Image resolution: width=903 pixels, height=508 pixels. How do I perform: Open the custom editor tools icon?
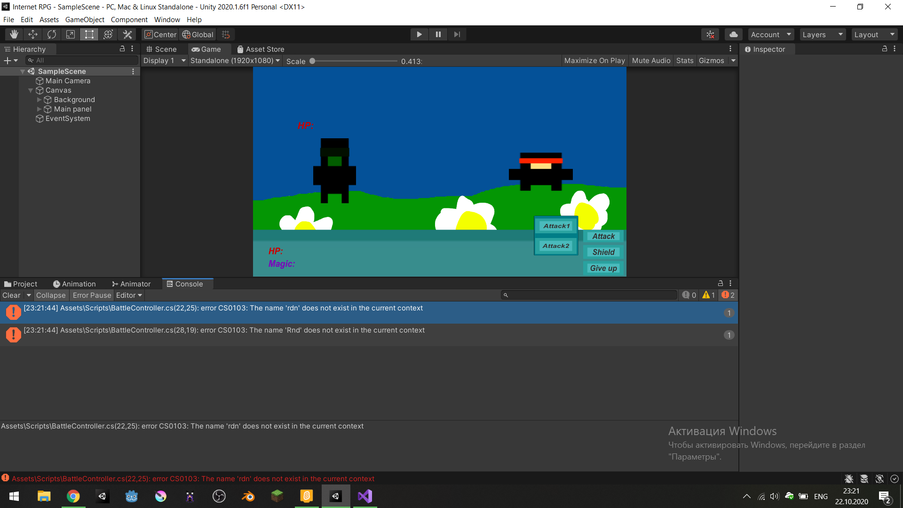[127, 34]
